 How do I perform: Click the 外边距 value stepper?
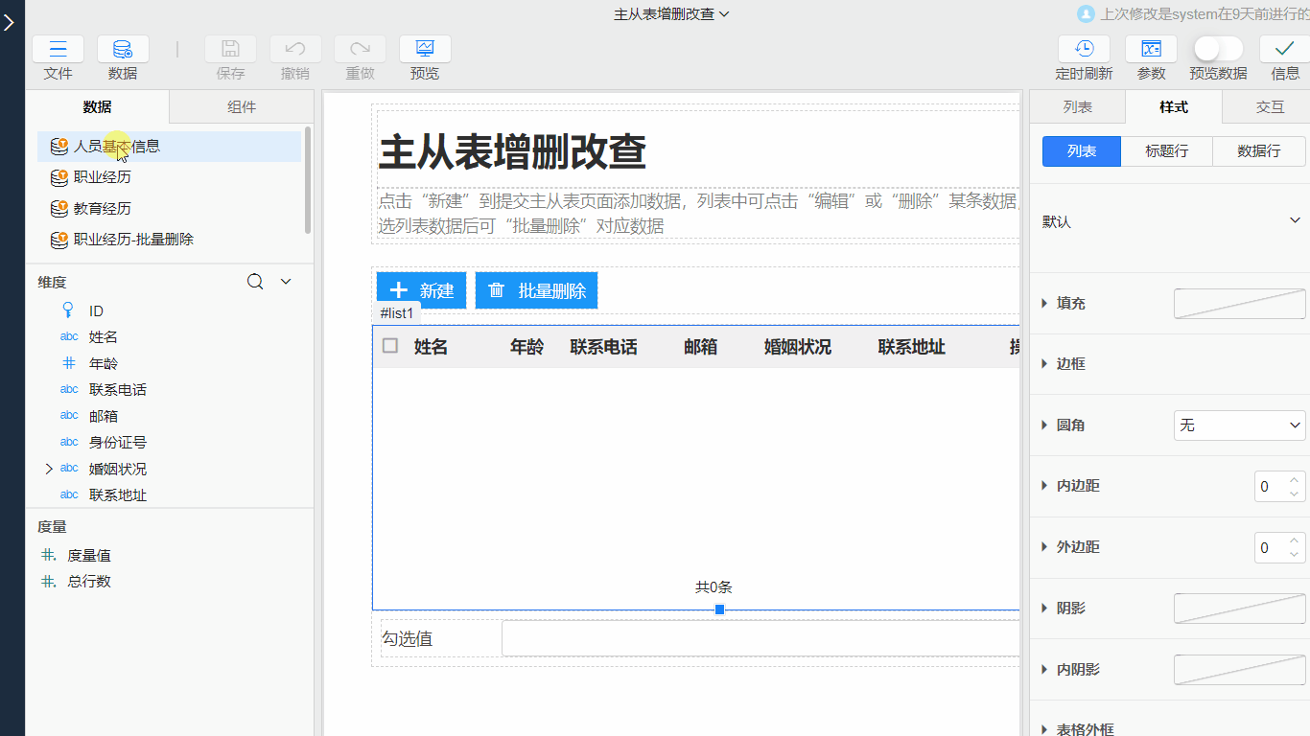[1294, 547]
